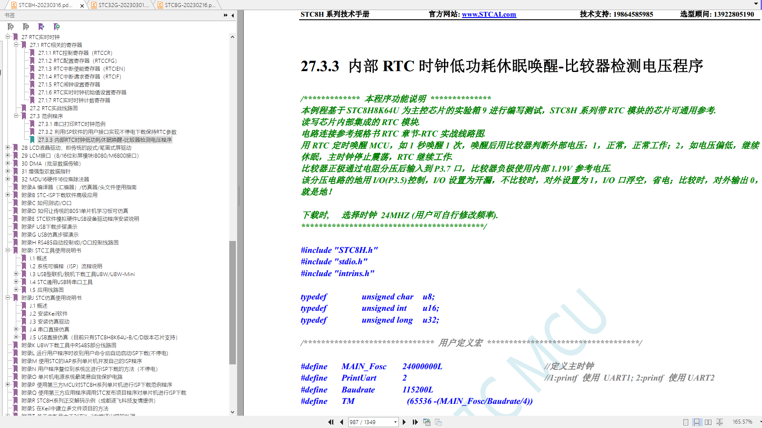Collapse the bookmarks side panel
The width and height of the screenshot is (762, 428).
pyautogui.click(x=232, y=15)
